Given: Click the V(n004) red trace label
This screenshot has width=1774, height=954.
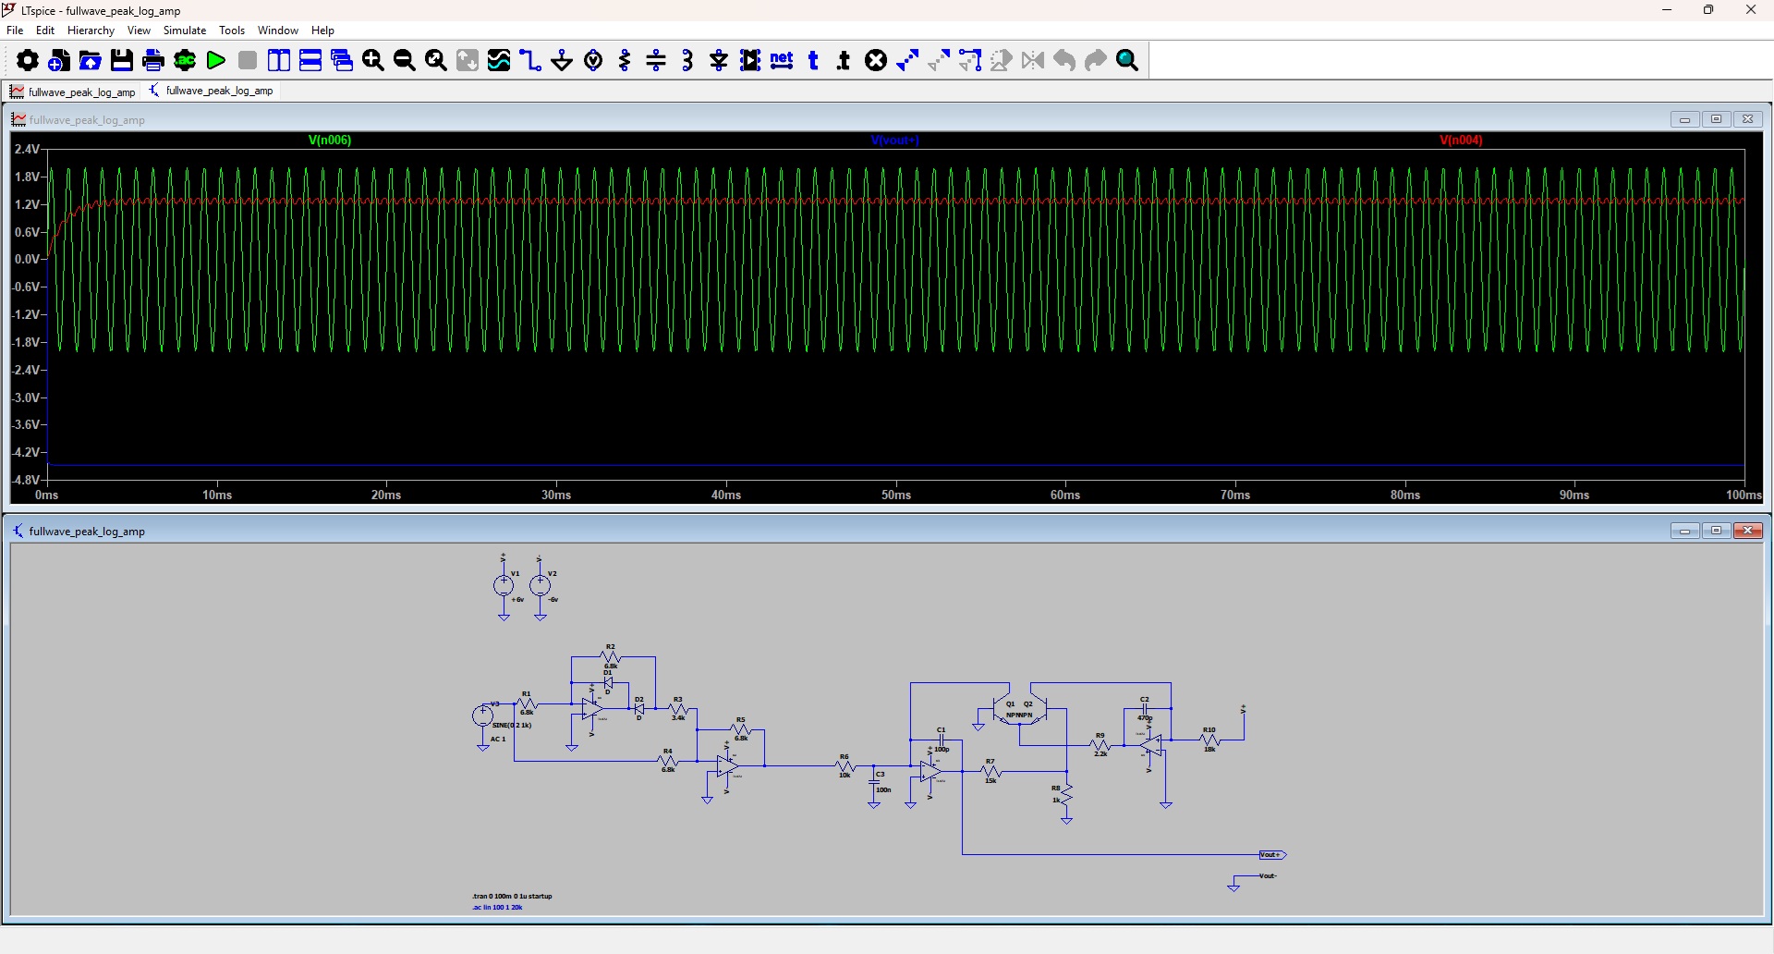Looking at the screenshot, I should click(1461, 141).
